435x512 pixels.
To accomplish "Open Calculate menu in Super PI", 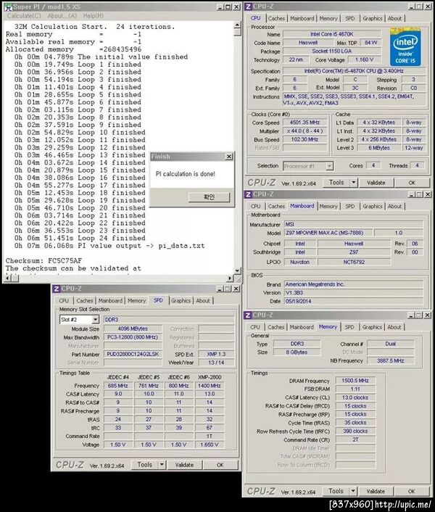I will point(24,16).
